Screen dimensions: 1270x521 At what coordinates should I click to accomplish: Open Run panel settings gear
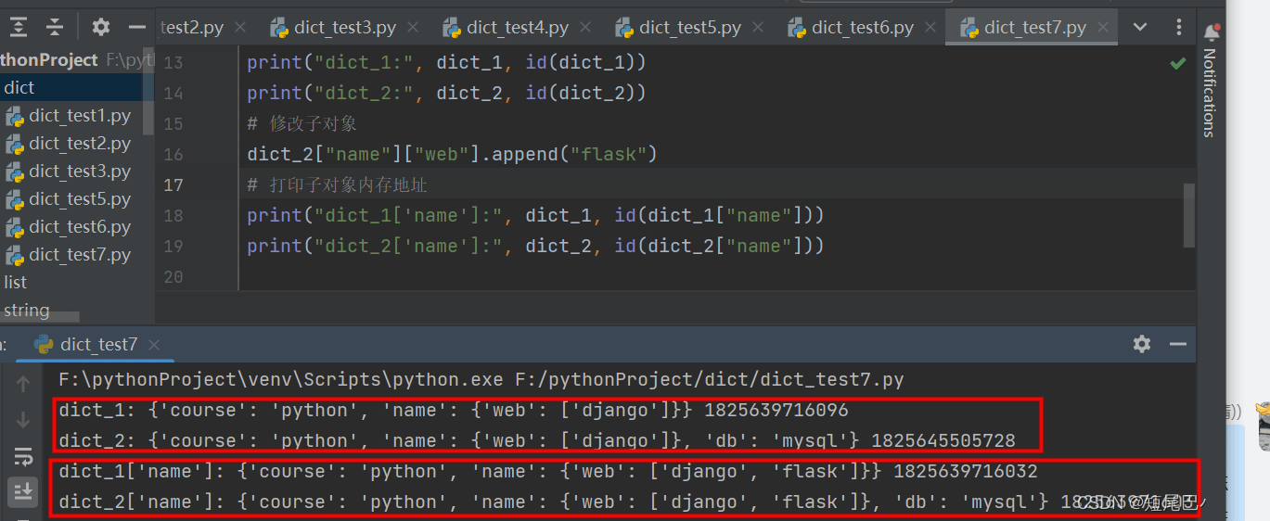pos(1142,344)
